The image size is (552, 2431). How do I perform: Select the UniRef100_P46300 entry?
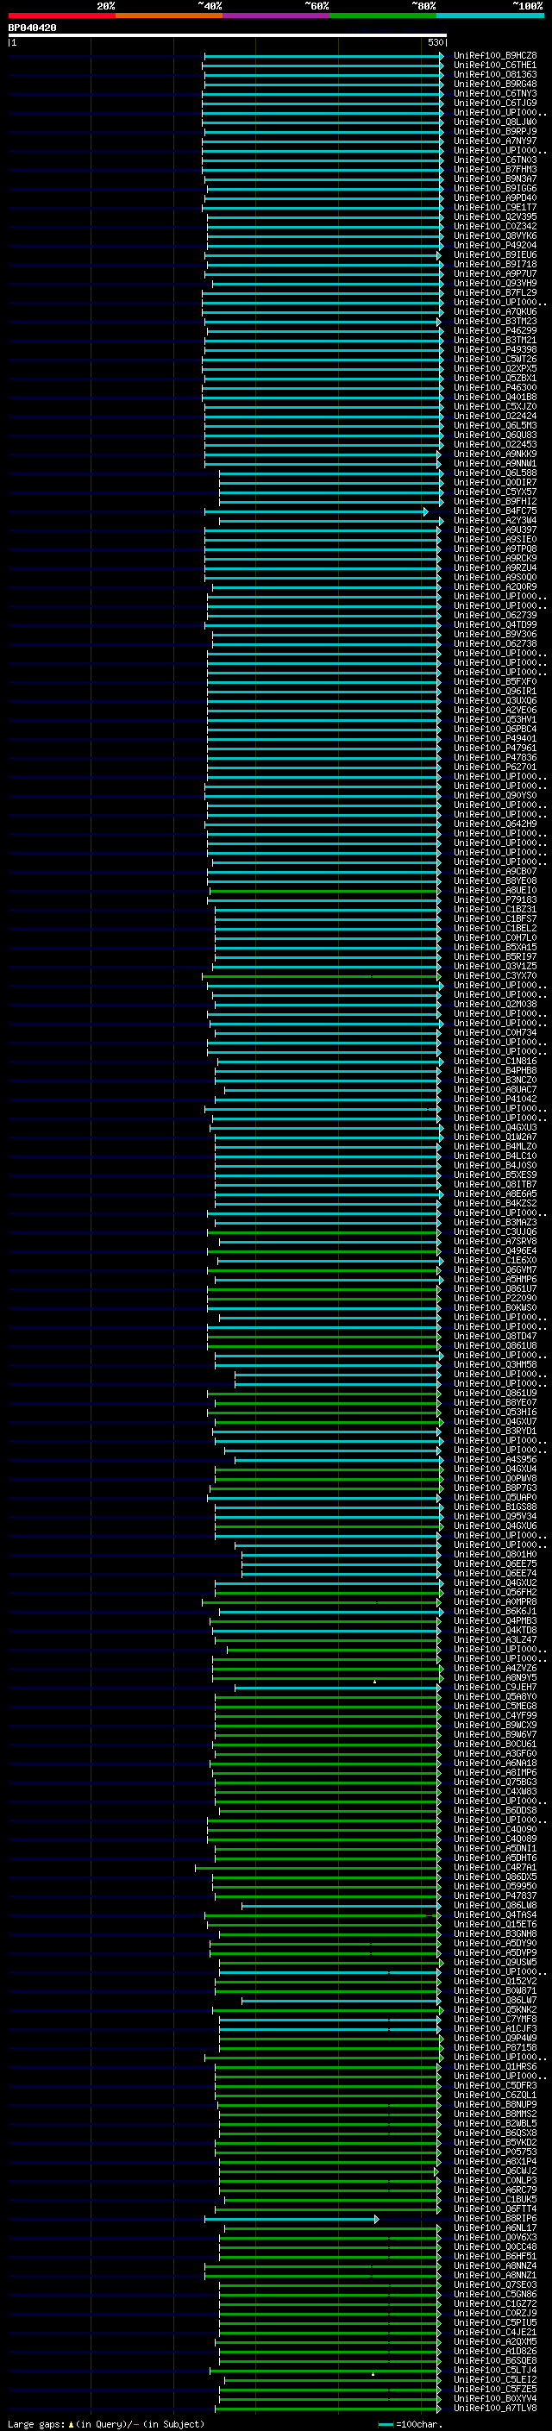pos(494,388)
